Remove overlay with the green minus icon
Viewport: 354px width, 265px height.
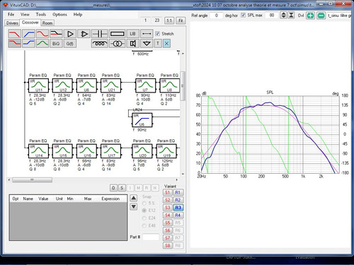(x=321, y=16)
